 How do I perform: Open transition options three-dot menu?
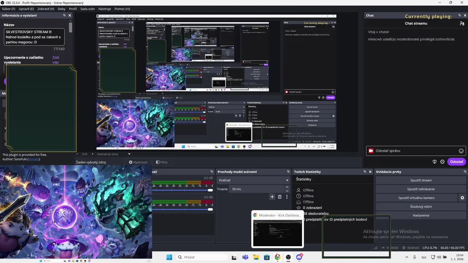click(x=287, y=197)
